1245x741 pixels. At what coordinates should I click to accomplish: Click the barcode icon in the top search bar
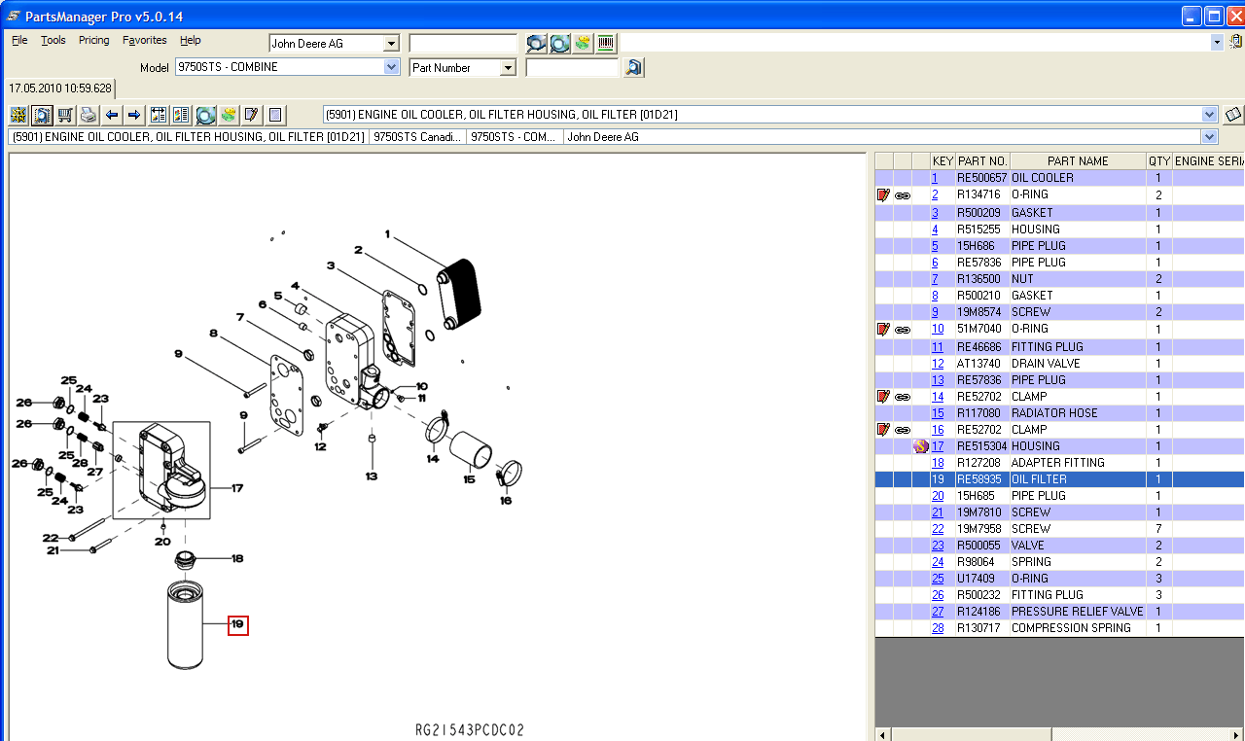606,43
